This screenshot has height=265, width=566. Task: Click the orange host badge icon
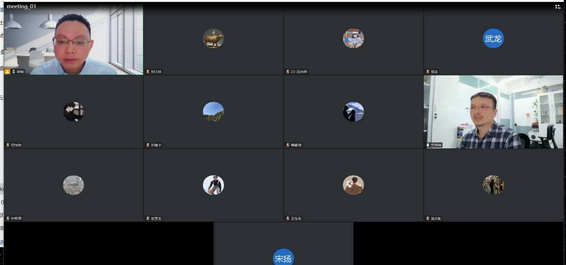[x=7, y=71]
